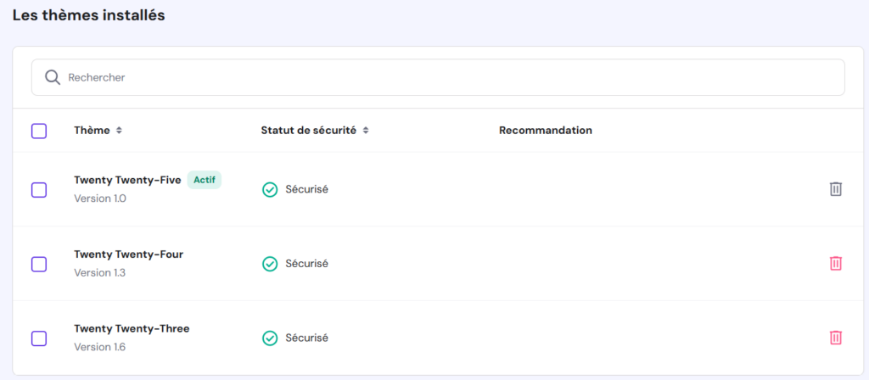Screen dimensions: 869x380
Task: Click the Les thèmes installés heading
Action: coord(88,15)
